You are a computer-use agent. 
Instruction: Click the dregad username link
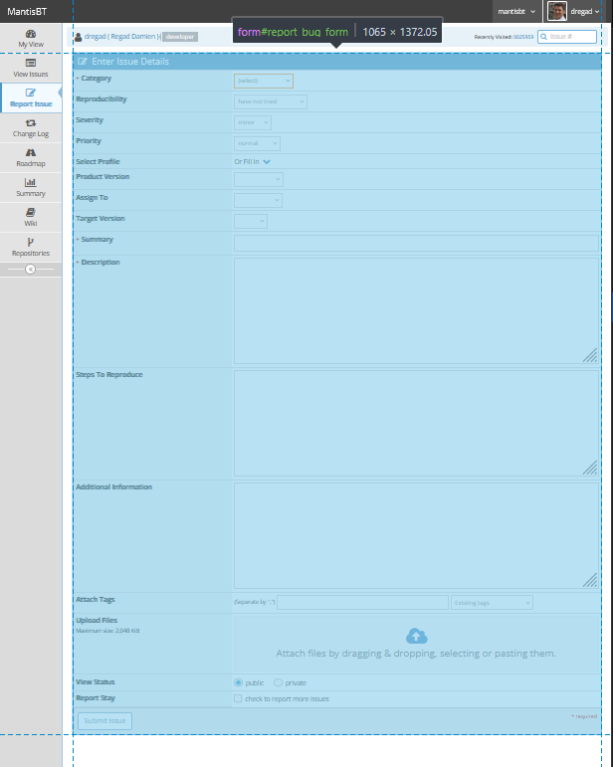tap(96, 37)
